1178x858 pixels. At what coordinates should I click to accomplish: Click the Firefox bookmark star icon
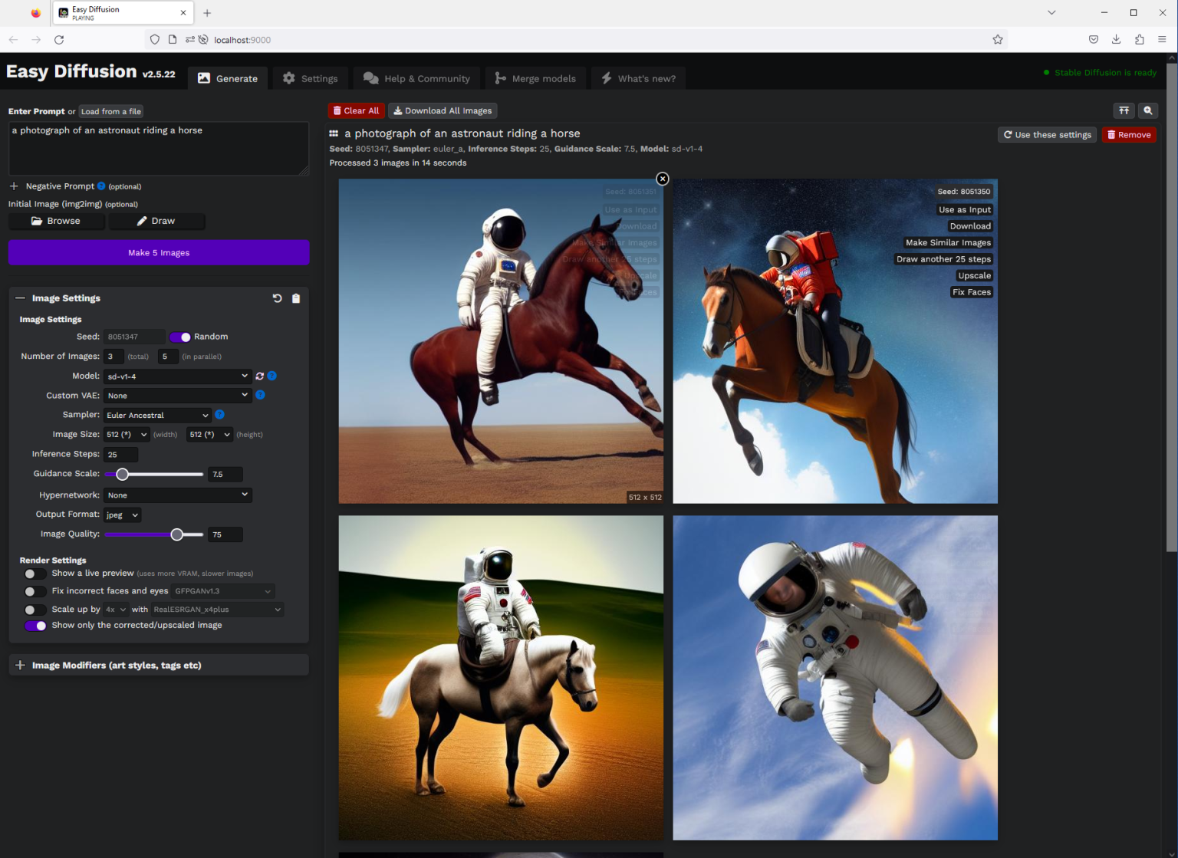(998, 40)
